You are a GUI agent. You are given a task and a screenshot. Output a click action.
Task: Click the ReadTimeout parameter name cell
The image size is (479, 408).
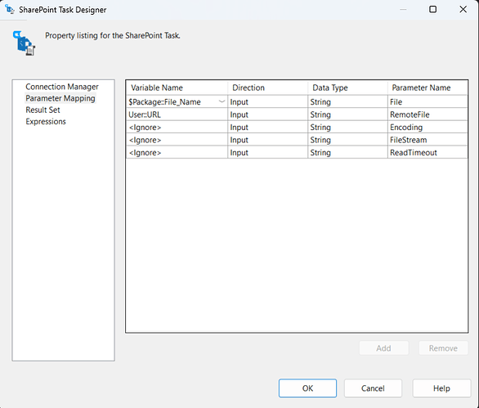428,153
